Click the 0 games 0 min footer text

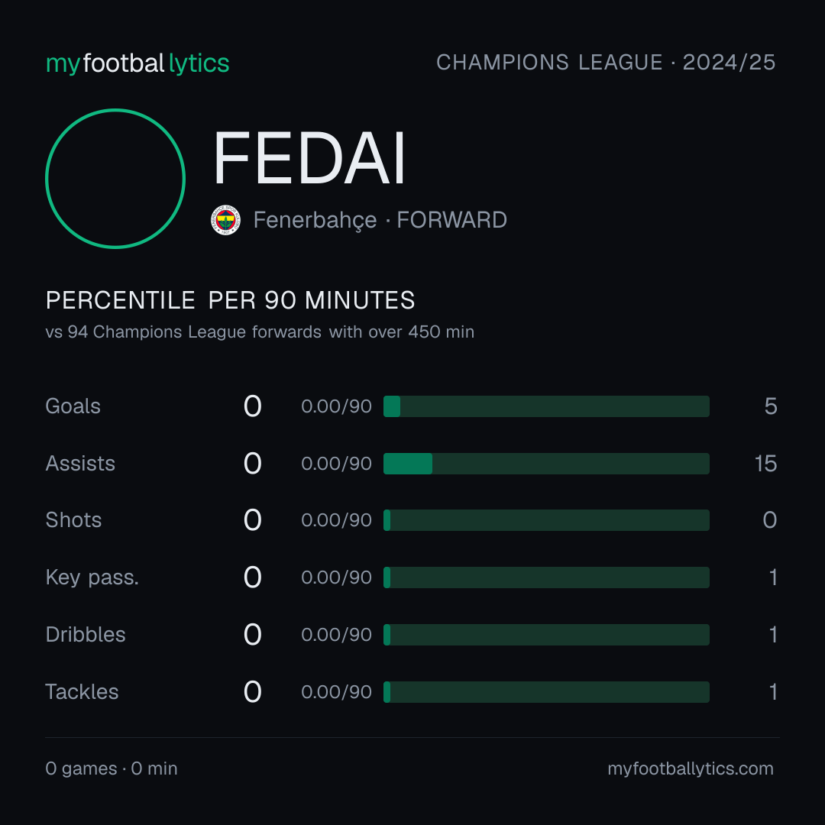(112, 768)
